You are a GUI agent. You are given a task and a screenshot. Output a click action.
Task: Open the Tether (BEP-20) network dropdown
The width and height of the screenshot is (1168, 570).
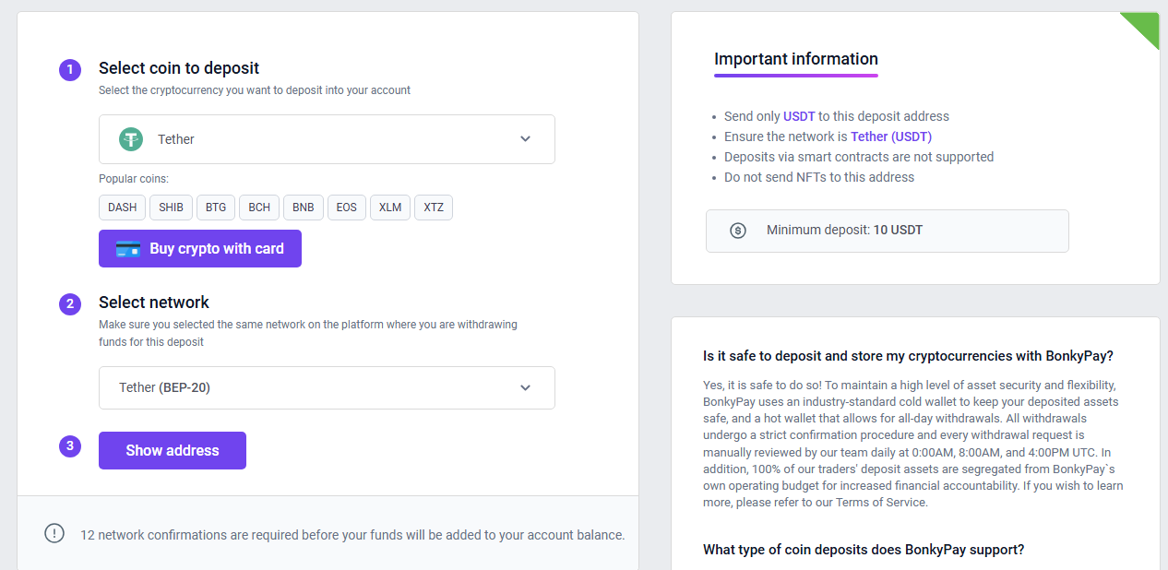pyautogui.click(x=327, y=387)
